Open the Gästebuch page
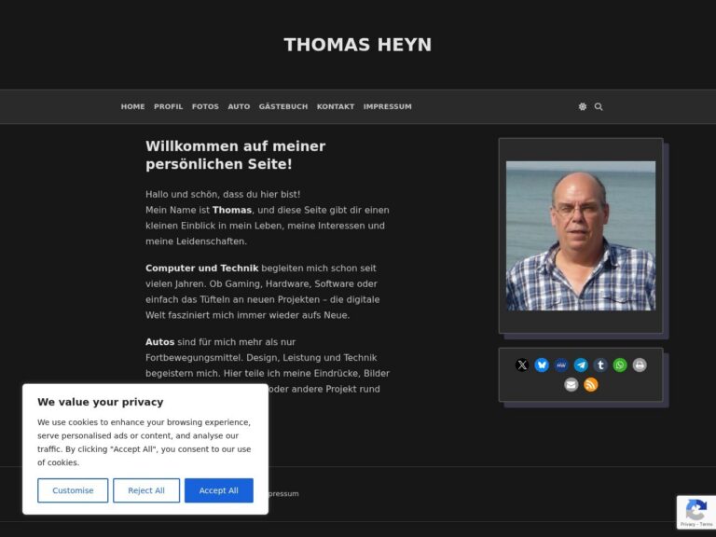Screen dimensions: 716x537 pyautogui.click(x=283, y=106)
